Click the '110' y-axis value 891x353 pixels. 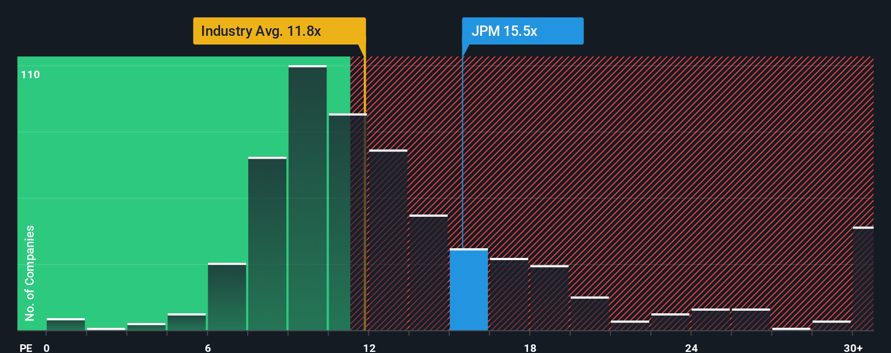pos(30,75)
